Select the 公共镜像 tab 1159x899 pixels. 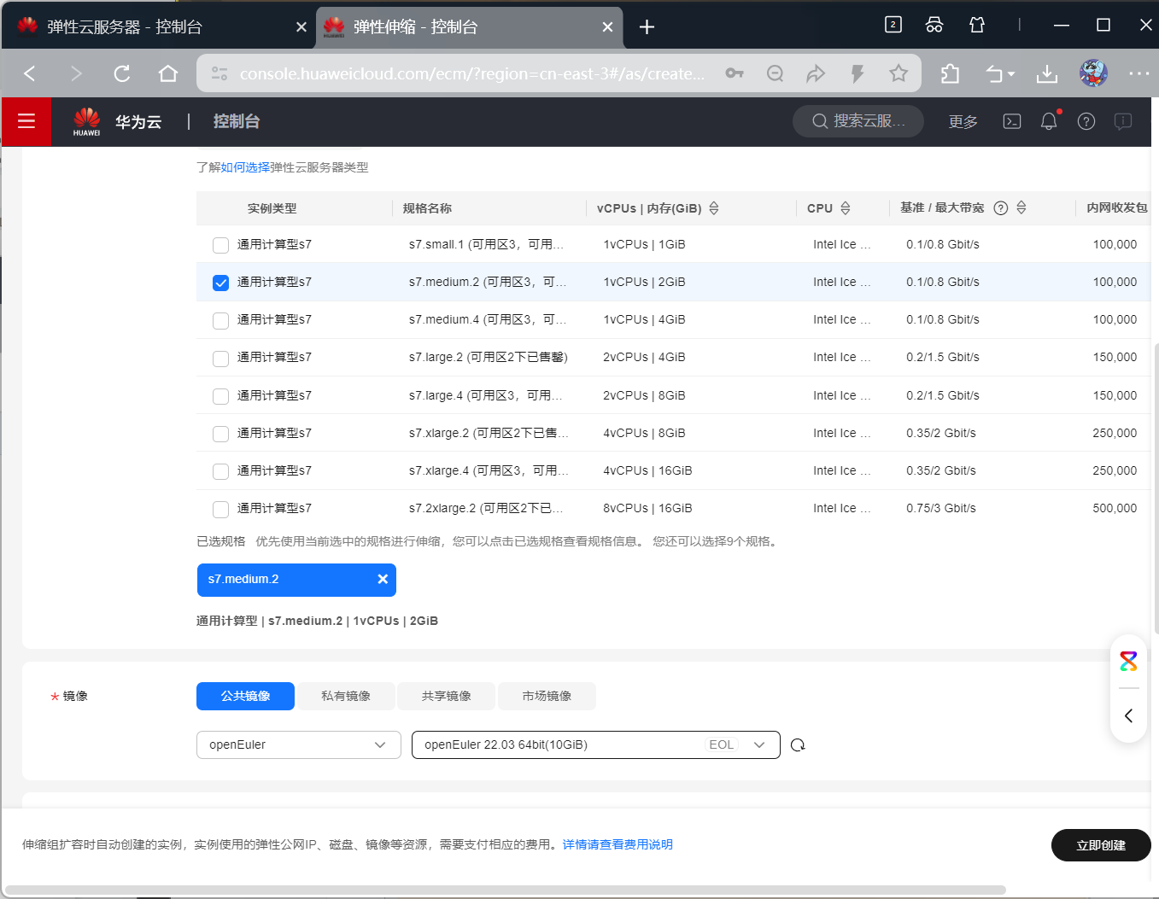245,696
